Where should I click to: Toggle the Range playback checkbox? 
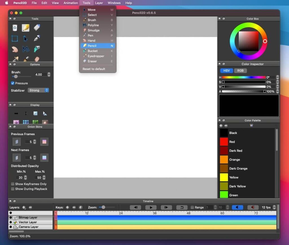point(192,208)
